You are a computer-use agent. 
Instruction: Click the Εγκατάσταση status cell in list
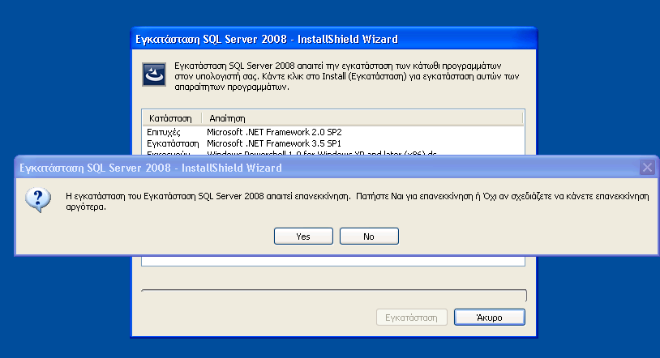pyautogui.click(x=173, y=143)
